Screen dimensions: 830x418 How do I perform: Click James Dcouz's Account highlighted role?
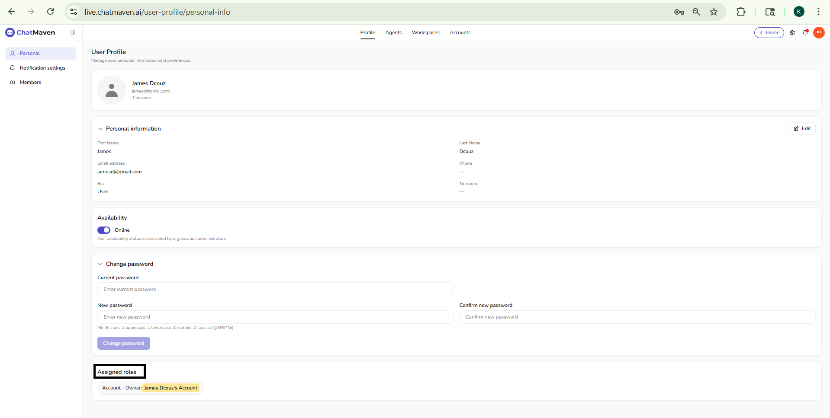[171, 388]
